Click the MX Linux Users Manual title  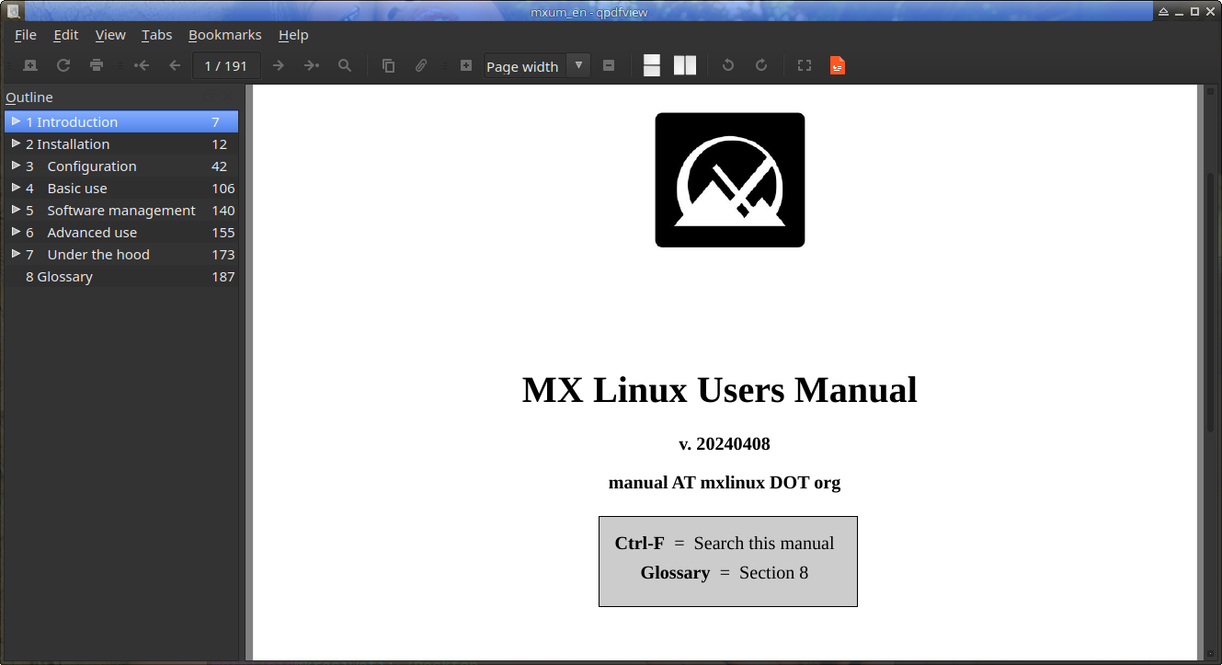[x=720, y=390]
